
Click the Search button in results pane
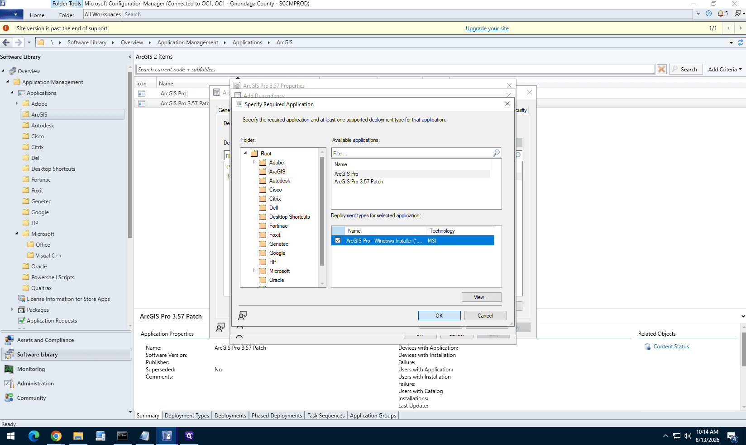click(686, 69)
